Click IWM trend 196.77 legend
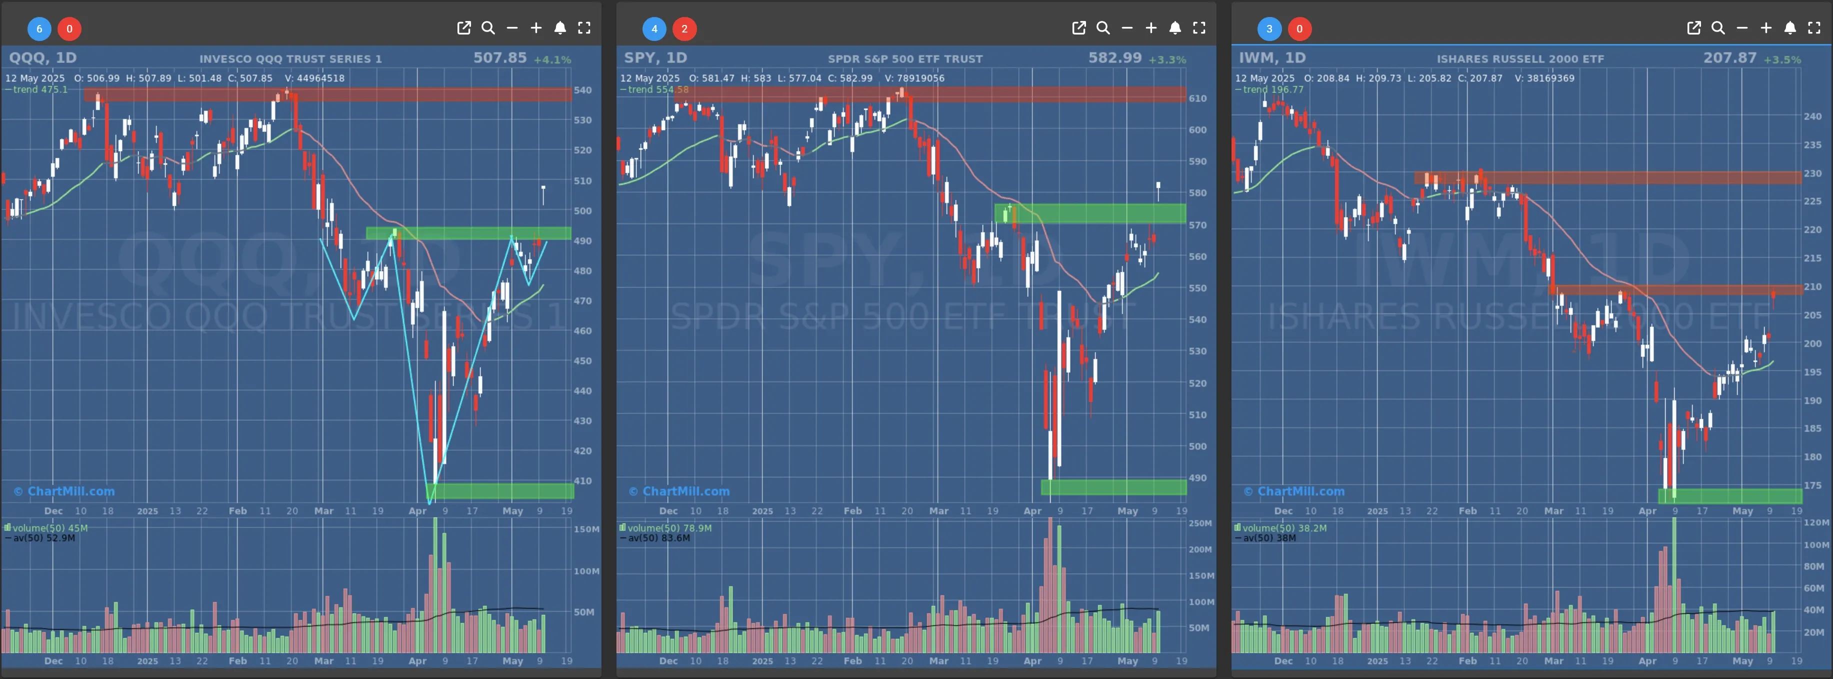Screen dimensions: 1833x679 (x=1269, y=89)
